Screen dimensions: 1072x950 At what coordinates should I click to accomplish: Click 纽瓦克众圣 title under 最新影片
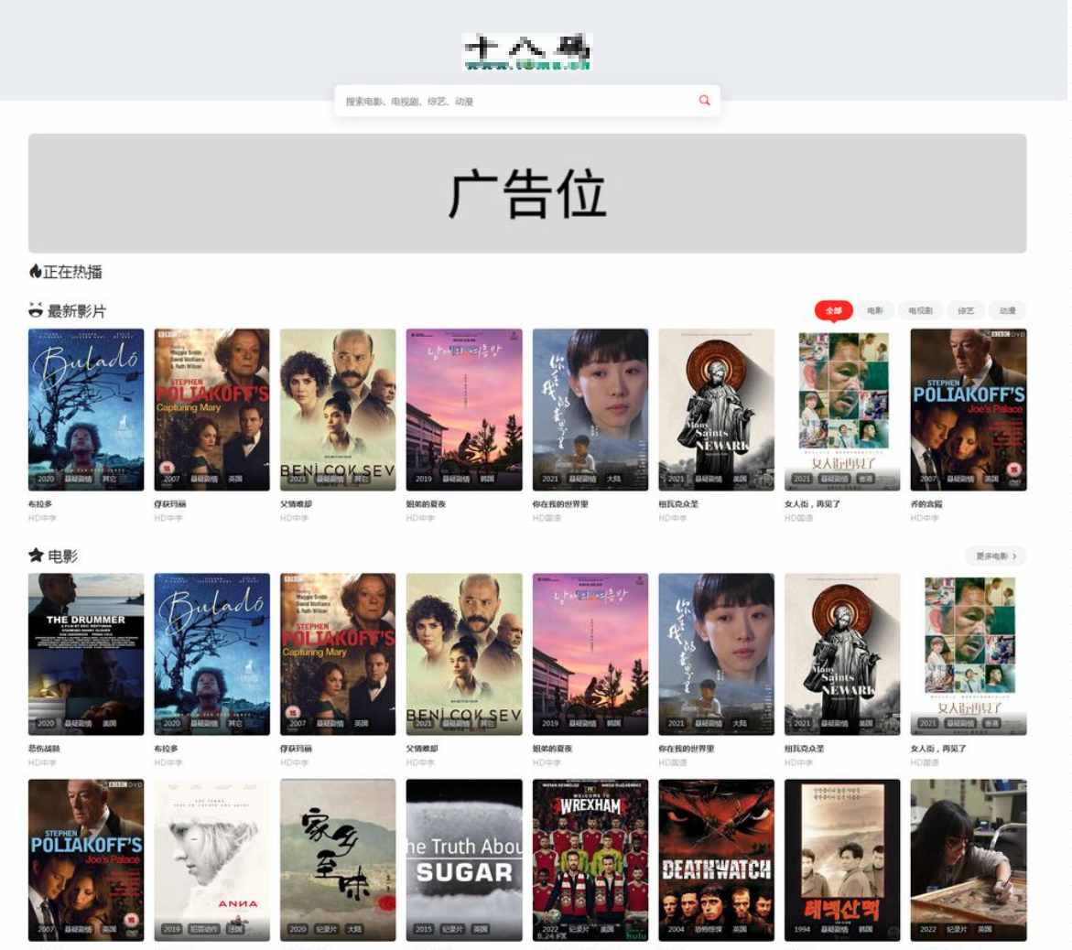coord(678,503)
